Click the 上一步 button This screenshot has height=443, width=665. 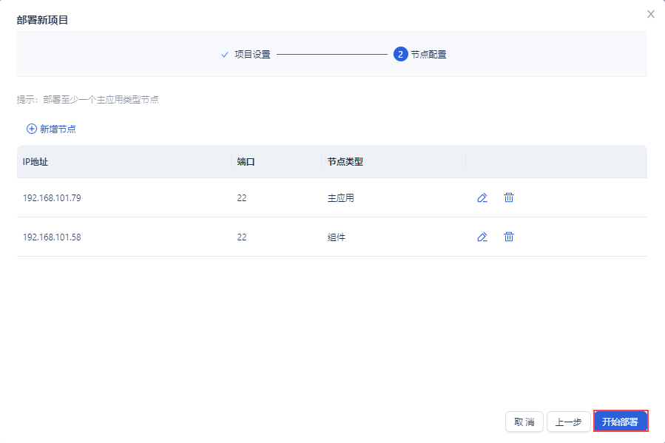coord(568,422)
